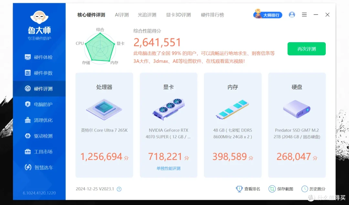Viewport: 349px width, 205px height.
Task: Open 工具市场 toolbox icon
Action: (x=27, y=152)
